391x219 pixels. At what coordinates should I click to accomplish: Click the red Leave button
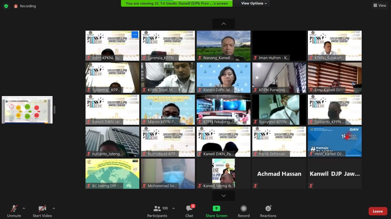click(378, 211)
